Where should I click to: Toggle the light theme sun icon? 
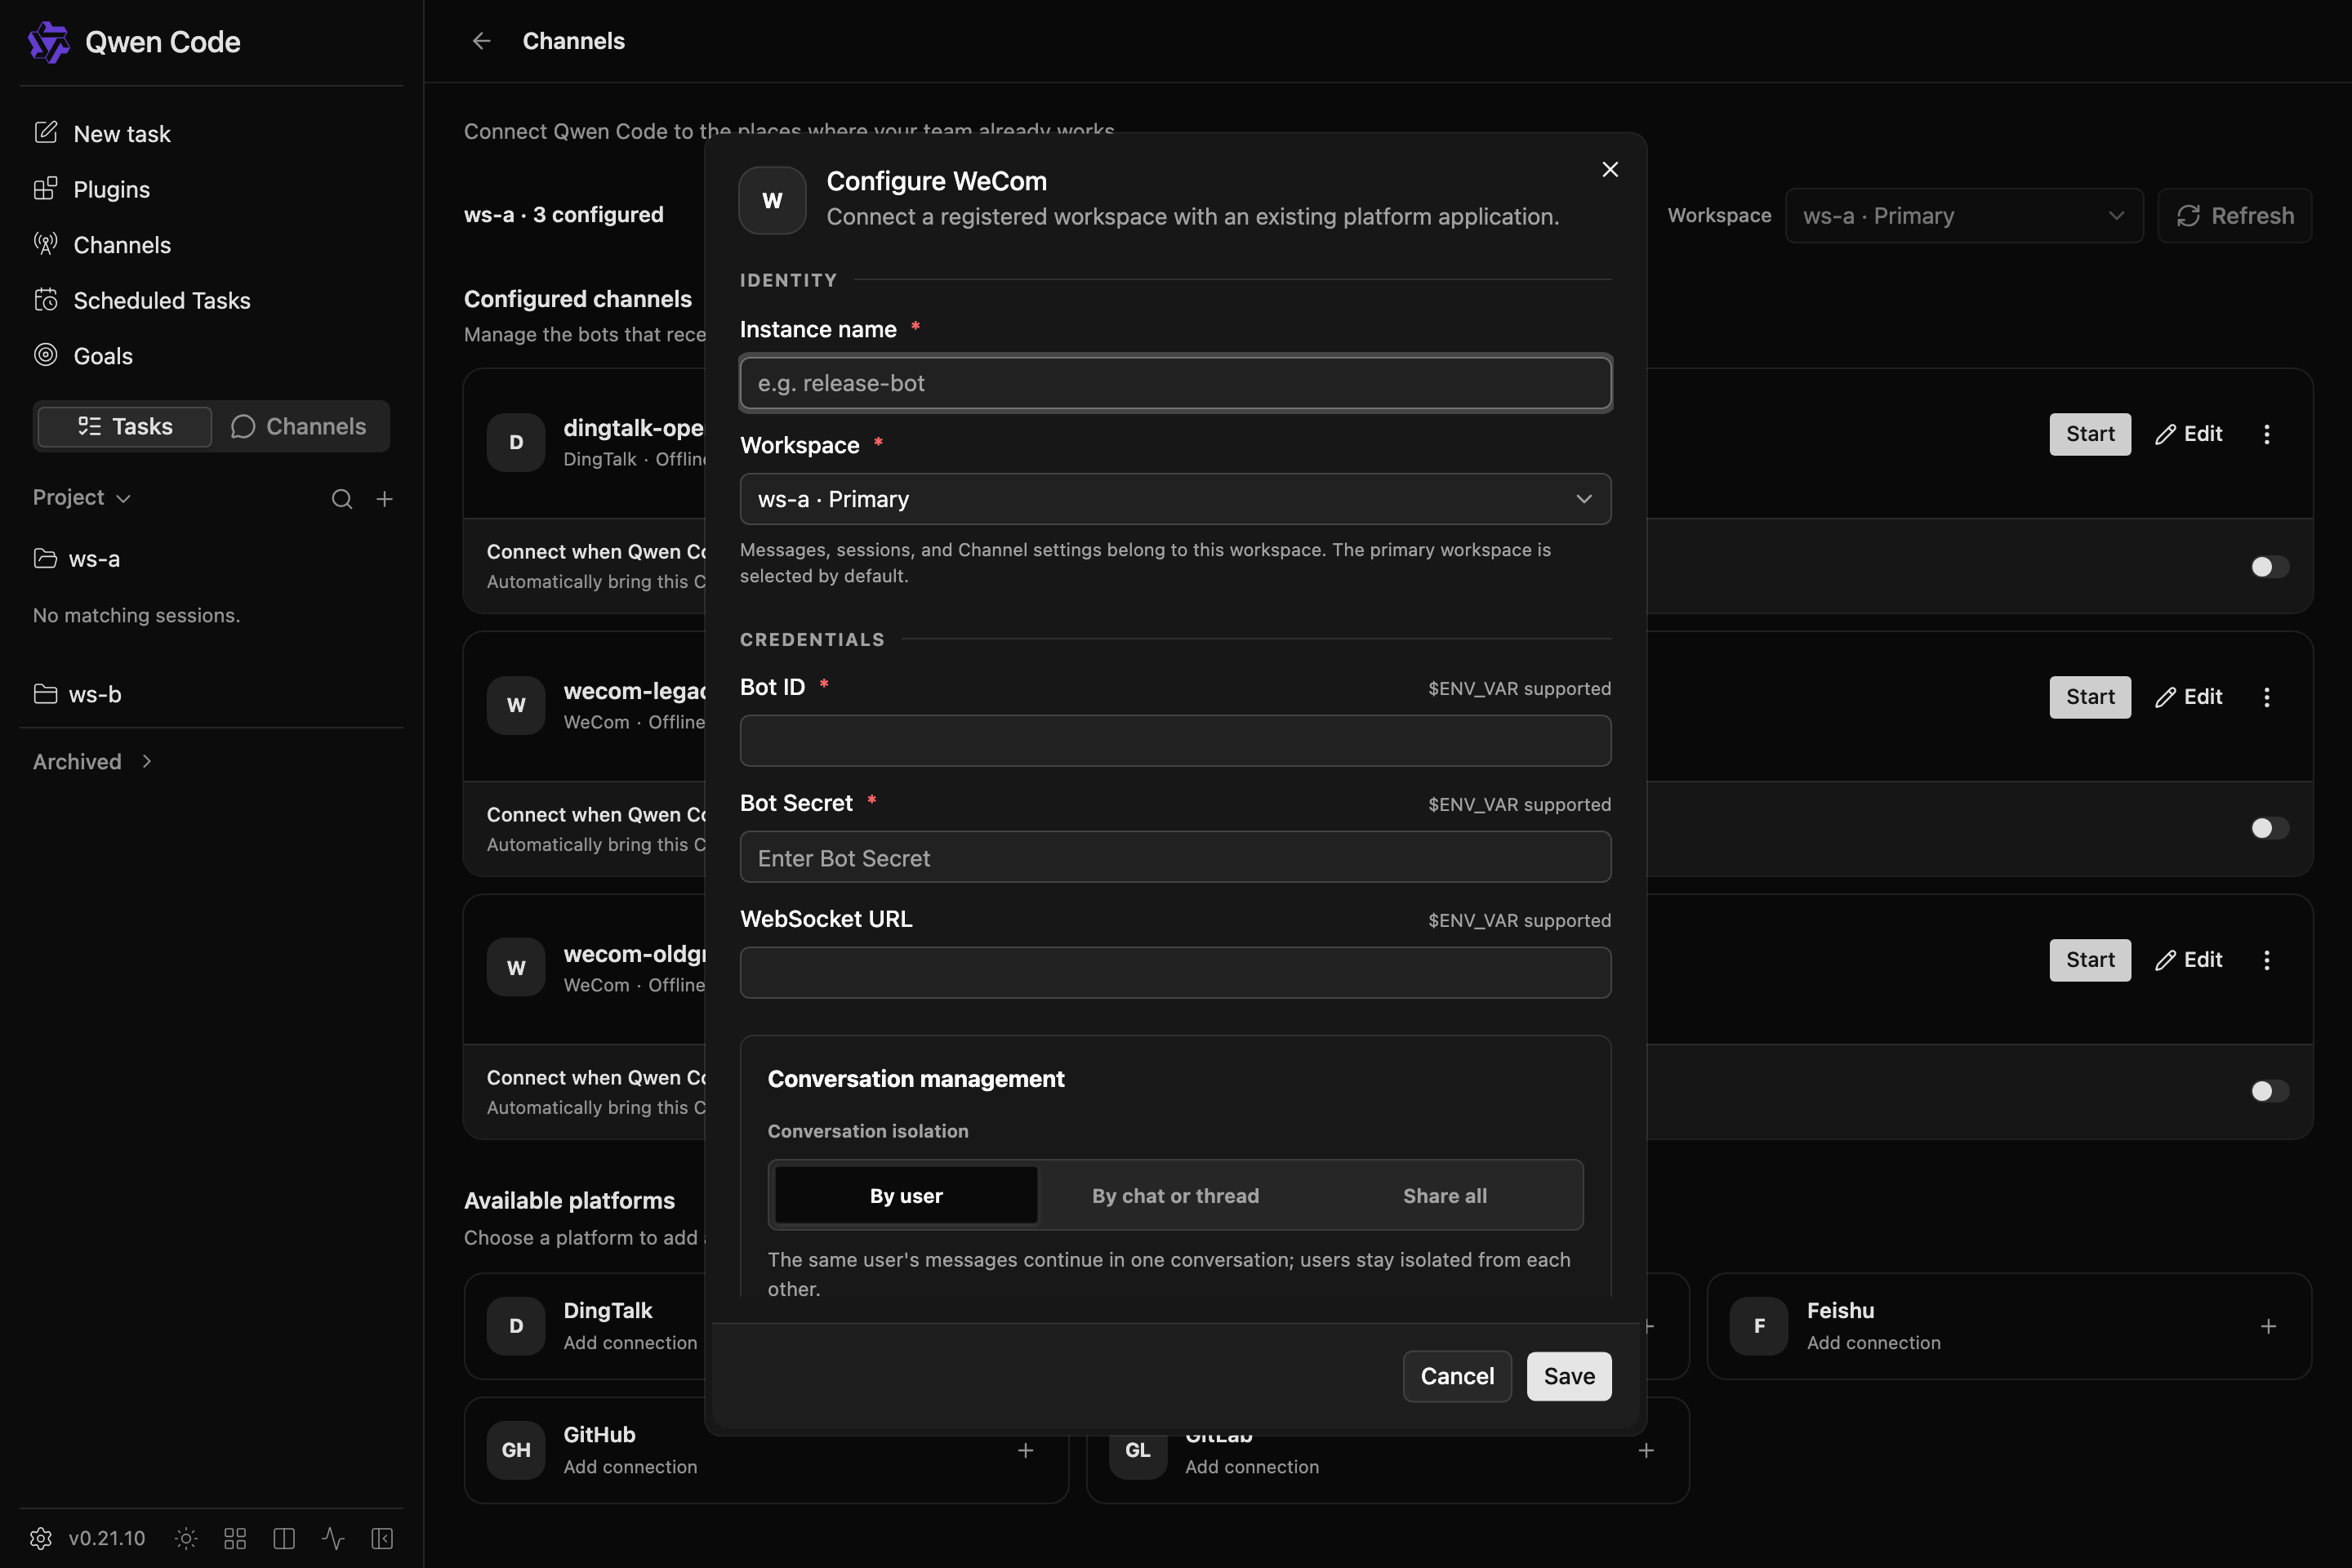[186, 1538]
